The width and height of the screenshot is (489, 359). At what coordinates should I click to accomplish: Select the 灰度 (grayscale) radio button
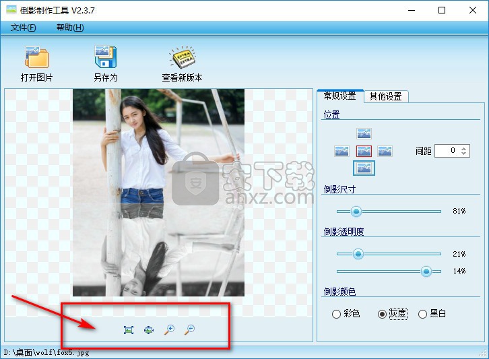coord(383,314)
